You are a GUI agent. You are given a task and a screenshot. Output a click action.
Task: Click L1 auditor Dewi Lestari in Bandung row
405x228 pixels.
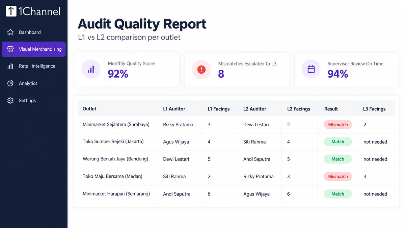pos(176,159)
